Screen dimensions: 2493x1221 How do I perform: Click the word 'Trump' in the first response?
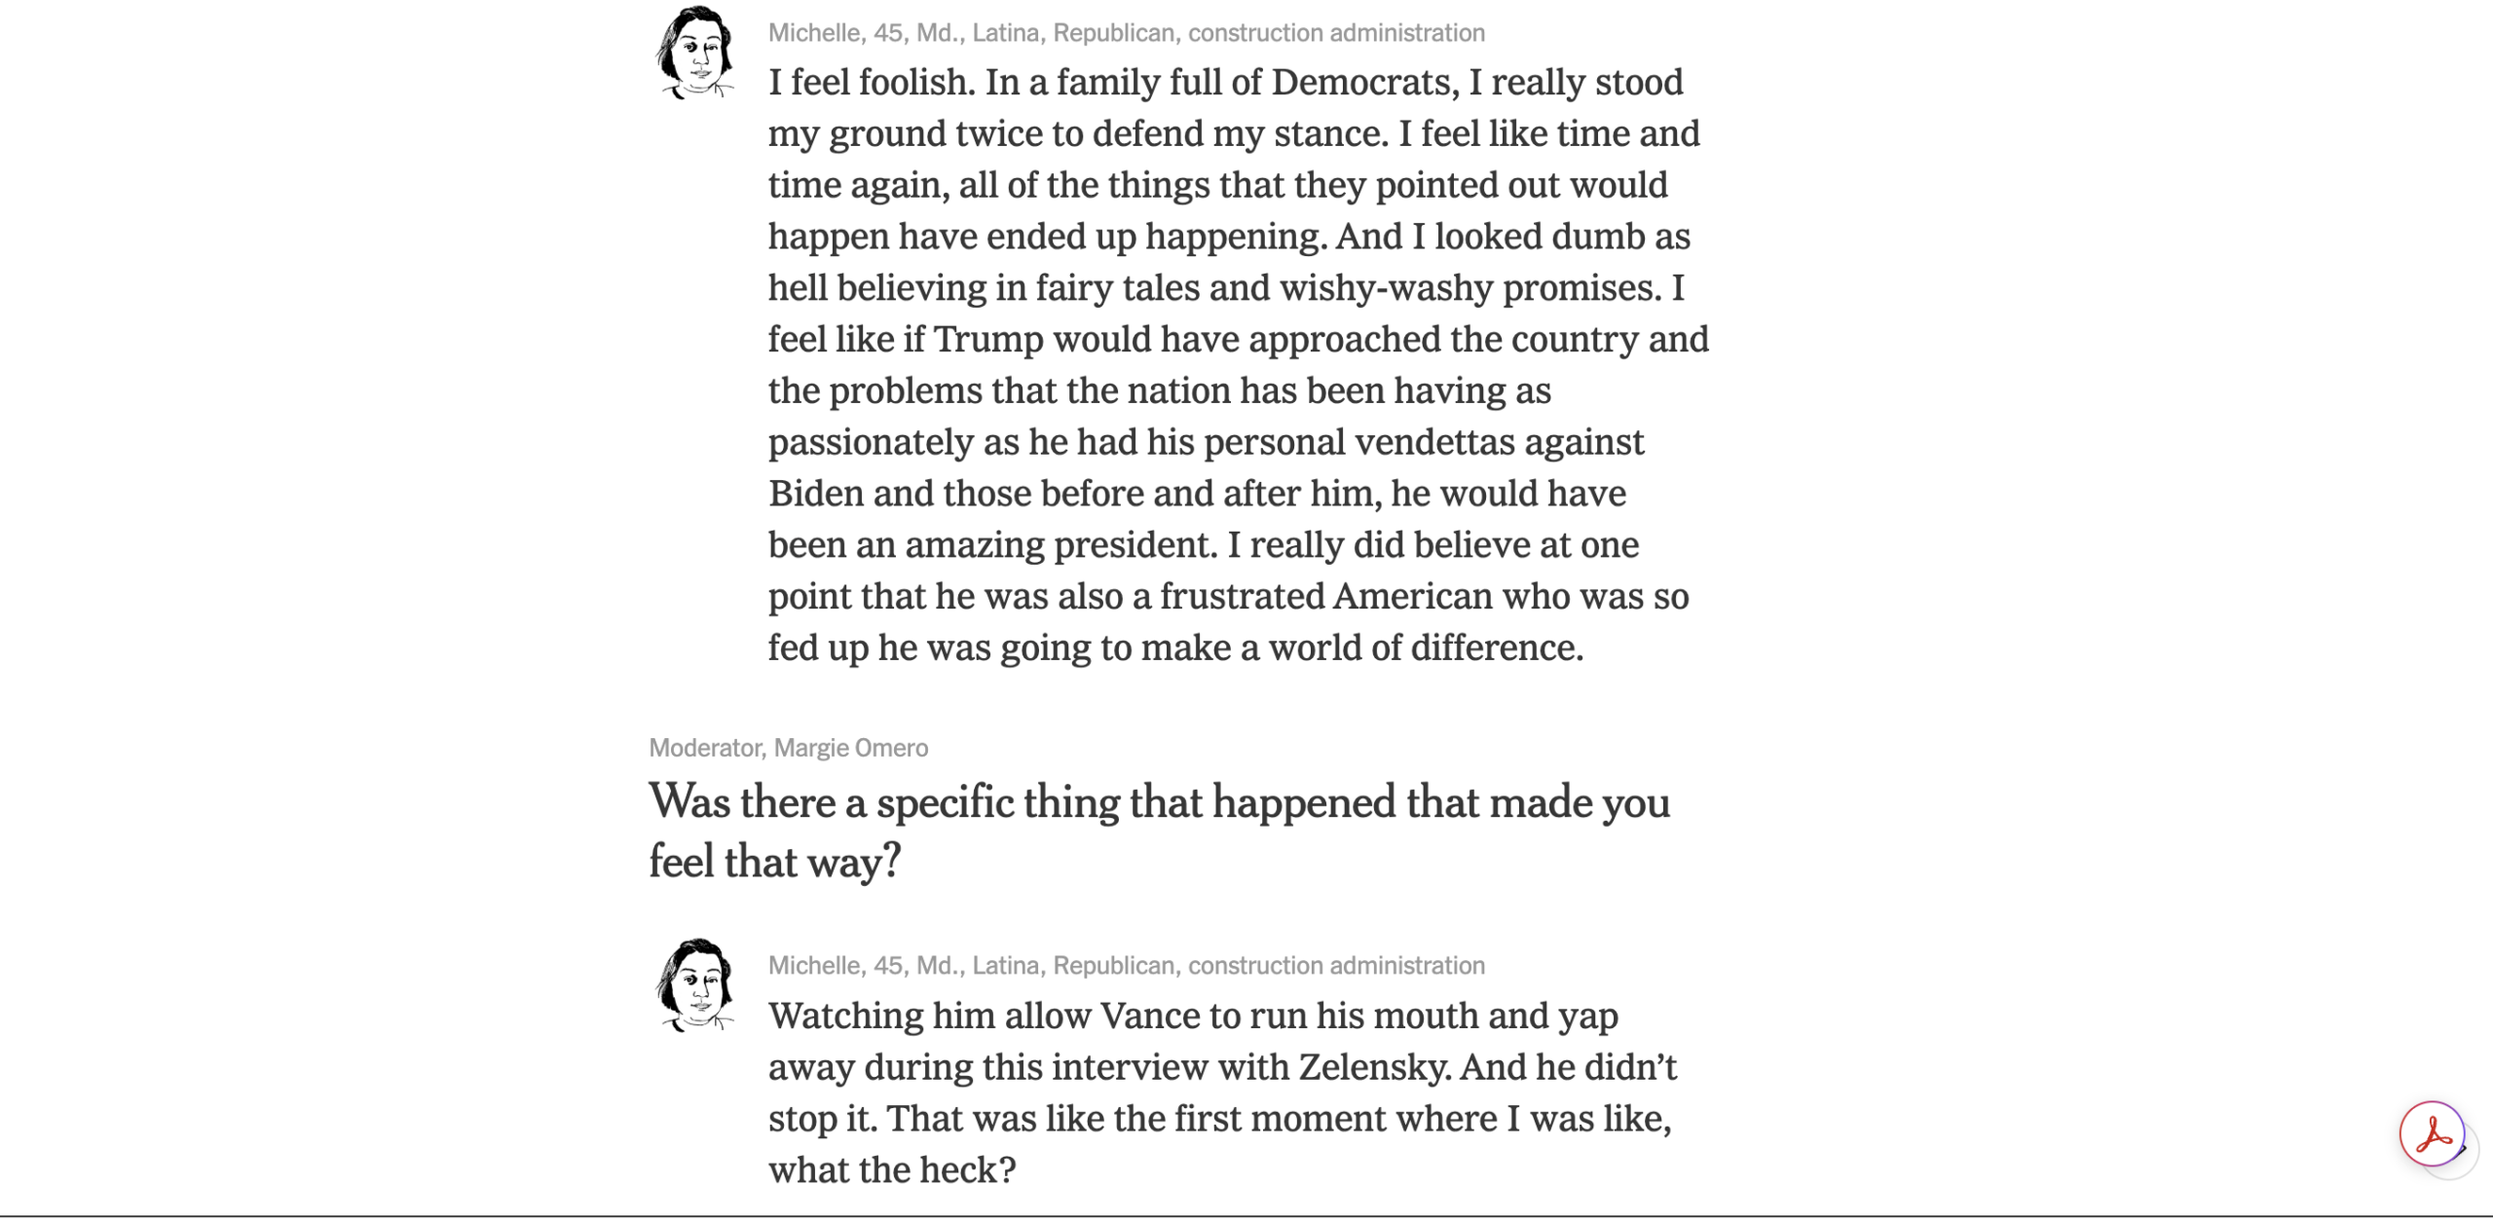988,340
